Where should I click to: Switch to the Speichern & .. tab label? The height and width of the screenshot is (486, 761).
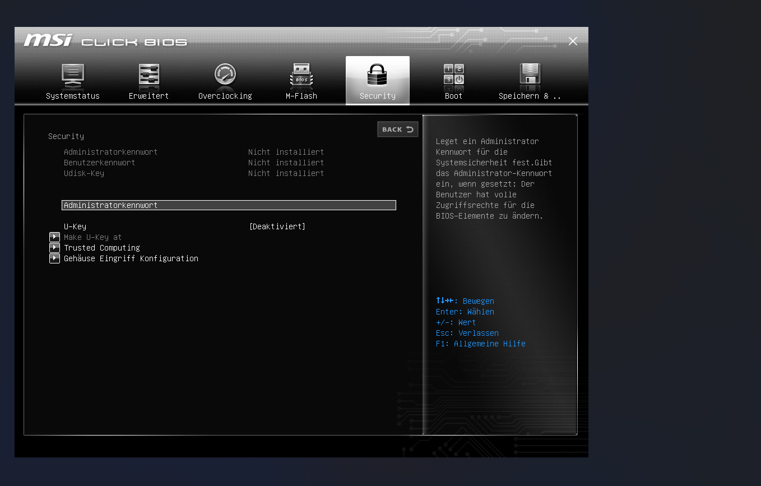(530, 96)
